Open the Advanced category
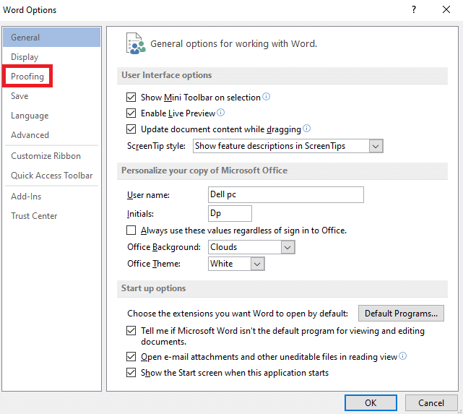Screen dimensions: 463x414 [x=30, y=135]
